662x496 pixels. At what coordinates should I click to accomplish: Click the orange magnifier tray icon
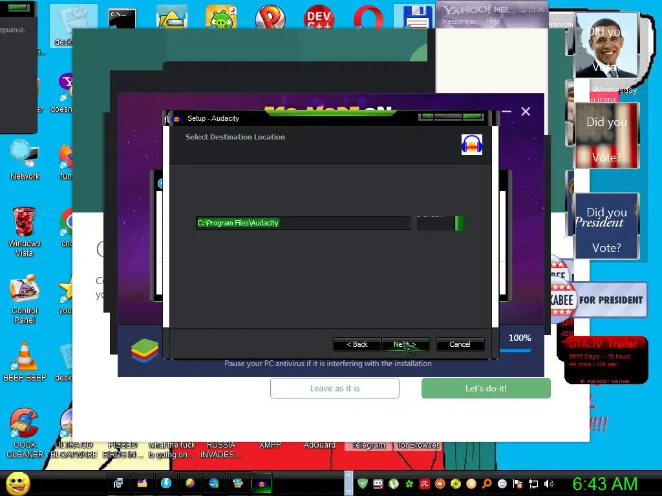[487, 484]
